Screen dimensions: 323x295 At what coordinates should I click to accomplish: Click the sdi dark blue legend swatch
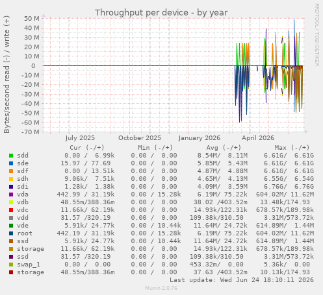coord(11,187)
